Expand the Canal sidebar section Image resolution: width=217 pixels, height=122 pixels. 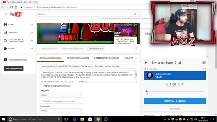32,25
